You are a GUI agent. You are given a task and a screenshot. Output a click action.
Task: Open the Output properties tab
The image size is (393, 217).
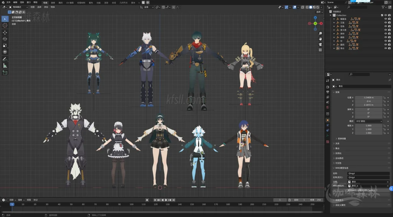(328, 92)
